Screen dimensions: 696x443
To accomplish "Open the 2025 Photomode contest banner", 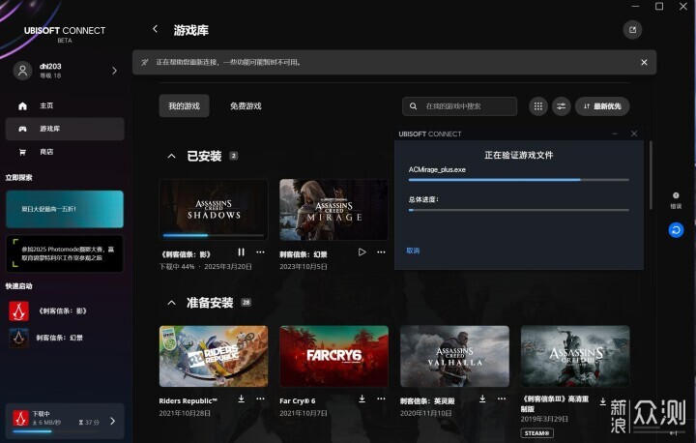I will 65,253.
